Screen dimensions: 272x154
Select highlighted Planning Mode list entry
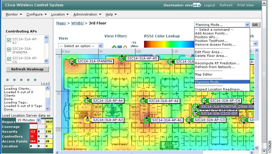222,82
